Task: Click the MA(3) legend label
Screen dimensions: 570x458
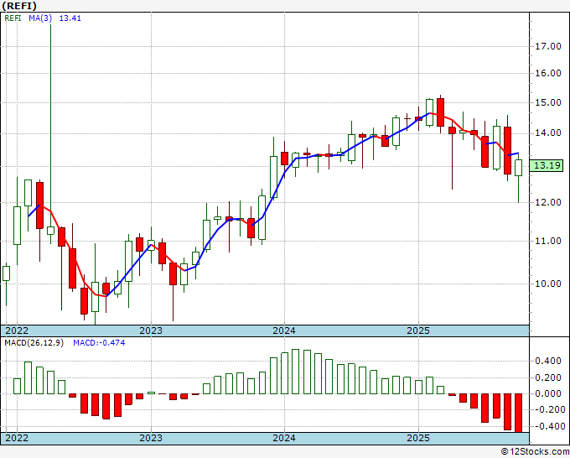Action: 40,18
